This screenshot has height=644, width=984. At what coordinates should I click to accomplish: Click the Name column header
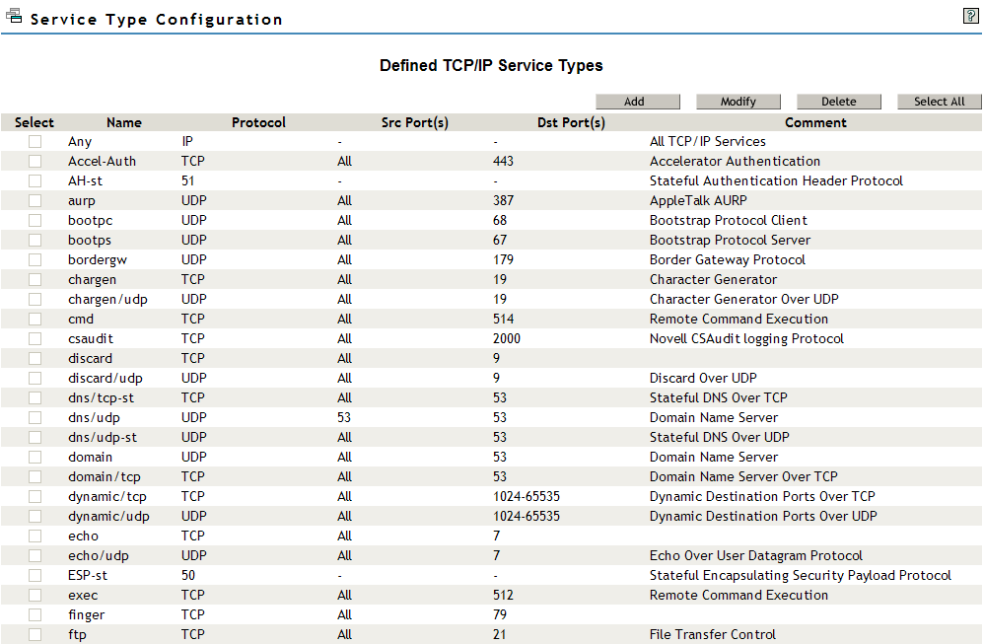tap(123, 121)
